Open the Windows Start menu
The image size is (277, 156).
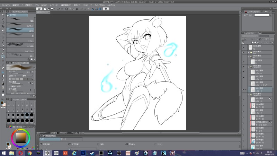tap(3, 153)
